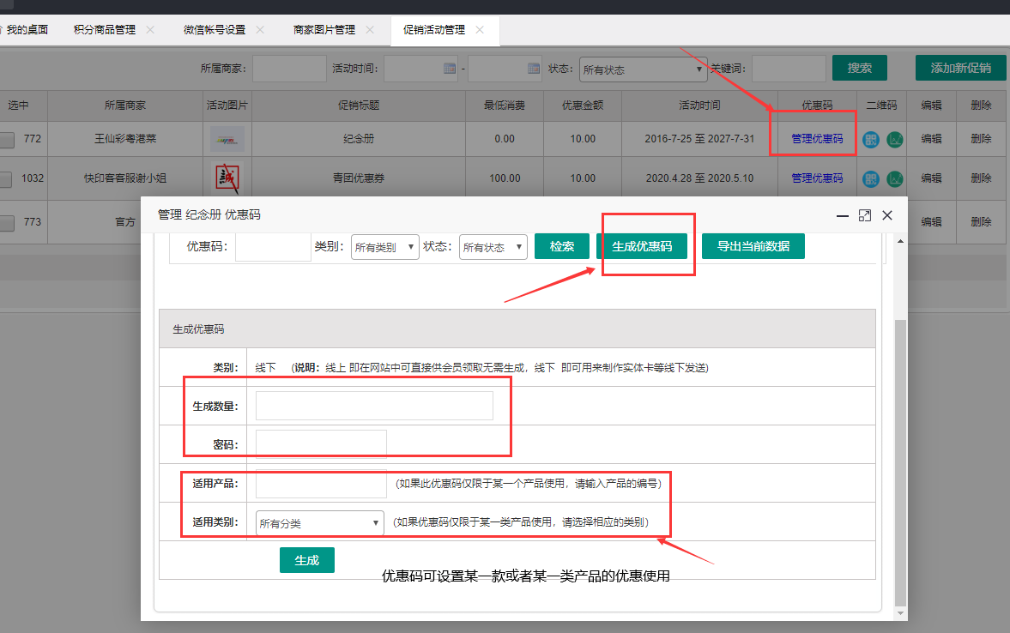Screen dimensions: 1010x633
Task: Switch to the 商家图片管理 tab
Action: point(324,30)
